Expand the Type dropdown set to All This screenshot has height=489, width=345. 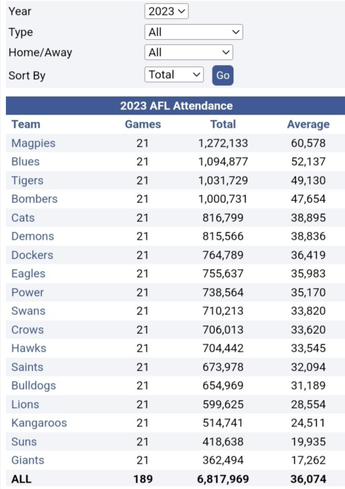click(194, 32)
